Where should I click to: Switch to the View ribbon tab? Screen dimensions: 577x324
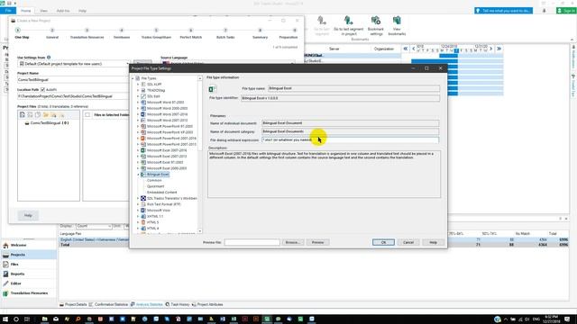pyautogui.click(x=43, y=11)
